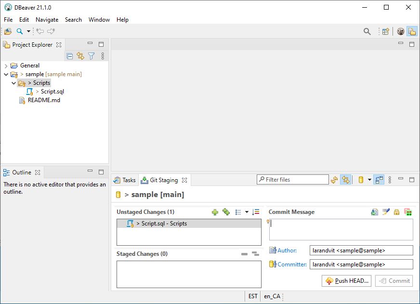Select the Projects perspective icon
Image resolution: width=420 pixels, height=304 pixels.
point(412,31)
